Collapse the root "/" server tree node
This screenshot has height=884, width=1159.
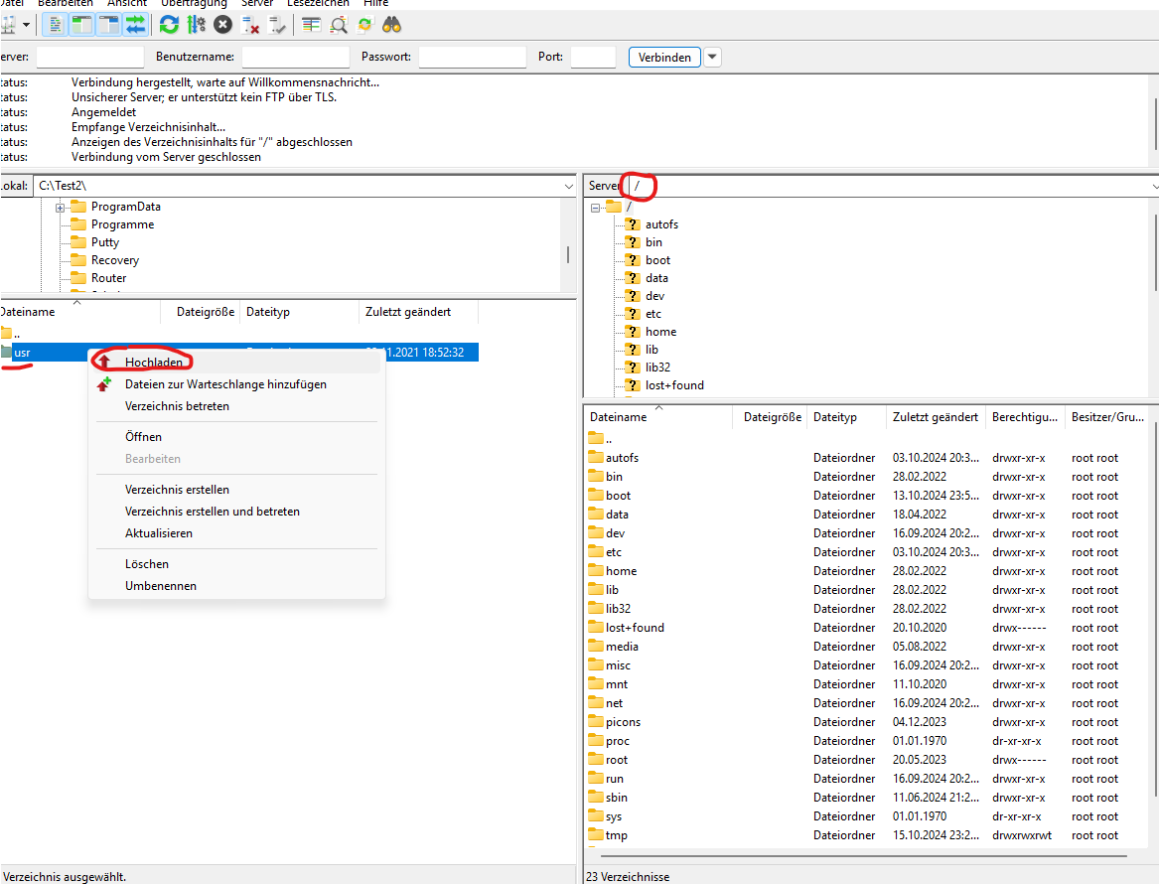[595, 207]
